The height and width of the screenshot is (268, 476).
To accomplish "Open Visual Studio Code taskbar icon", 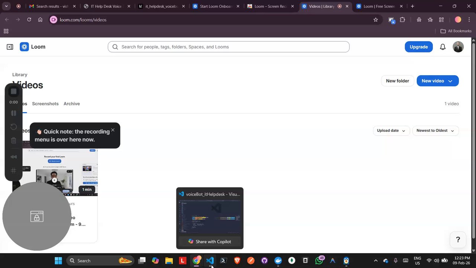I will (x=210, y=261).
